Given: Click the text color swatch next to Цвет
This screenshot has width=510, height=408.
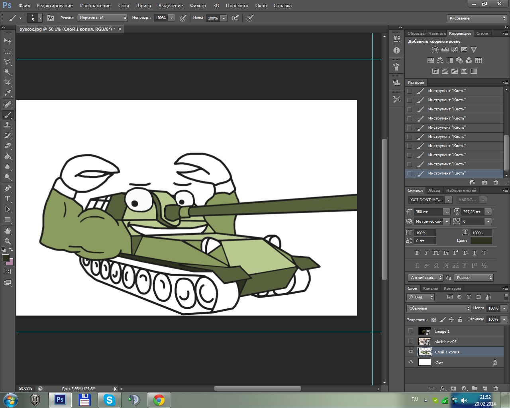Looking at the screenshot, I should 481,241.
